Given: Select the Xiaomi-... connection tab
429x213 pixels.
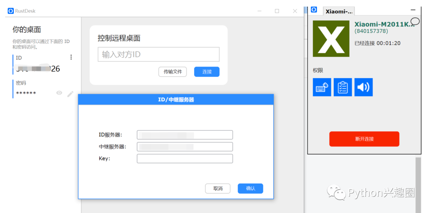Looking at the screenshot, I should pyautogui.click(x=339, y=11).
